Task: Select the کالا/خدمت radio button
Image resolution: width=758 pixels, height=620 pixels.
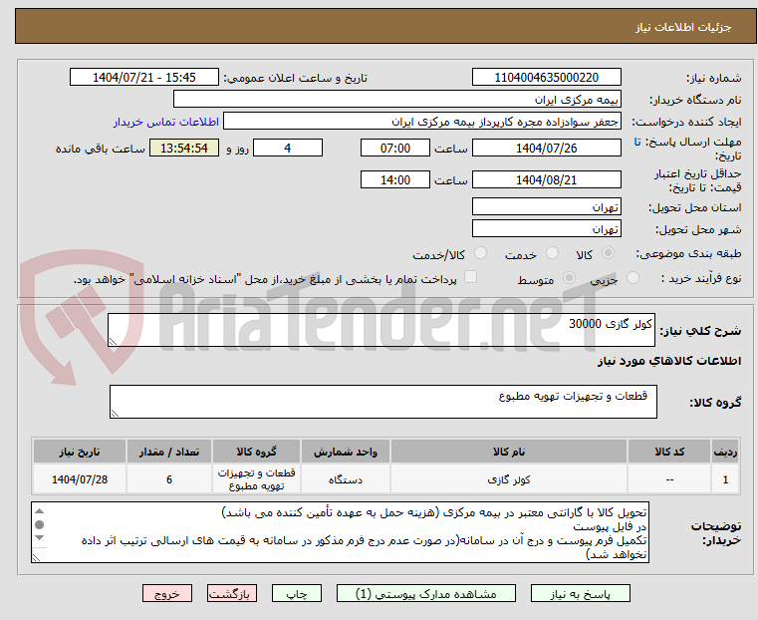Action: [x=480, y=253]
